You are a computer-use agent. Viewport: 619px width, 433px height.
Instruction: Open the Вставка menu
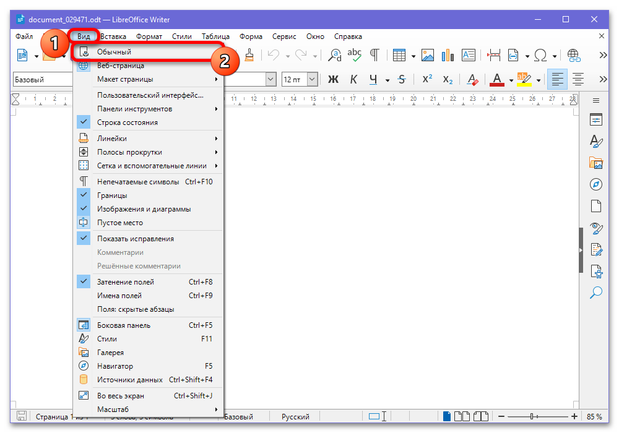pos(113,36)
